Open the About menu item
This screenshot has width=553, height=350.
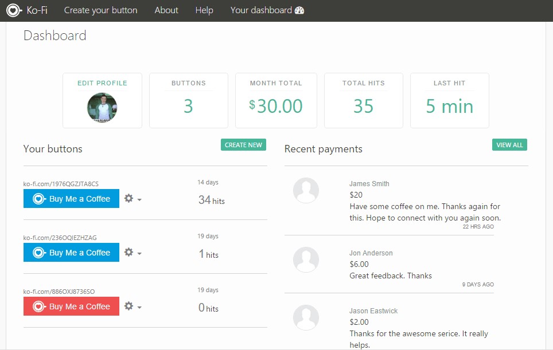(166, 10)
